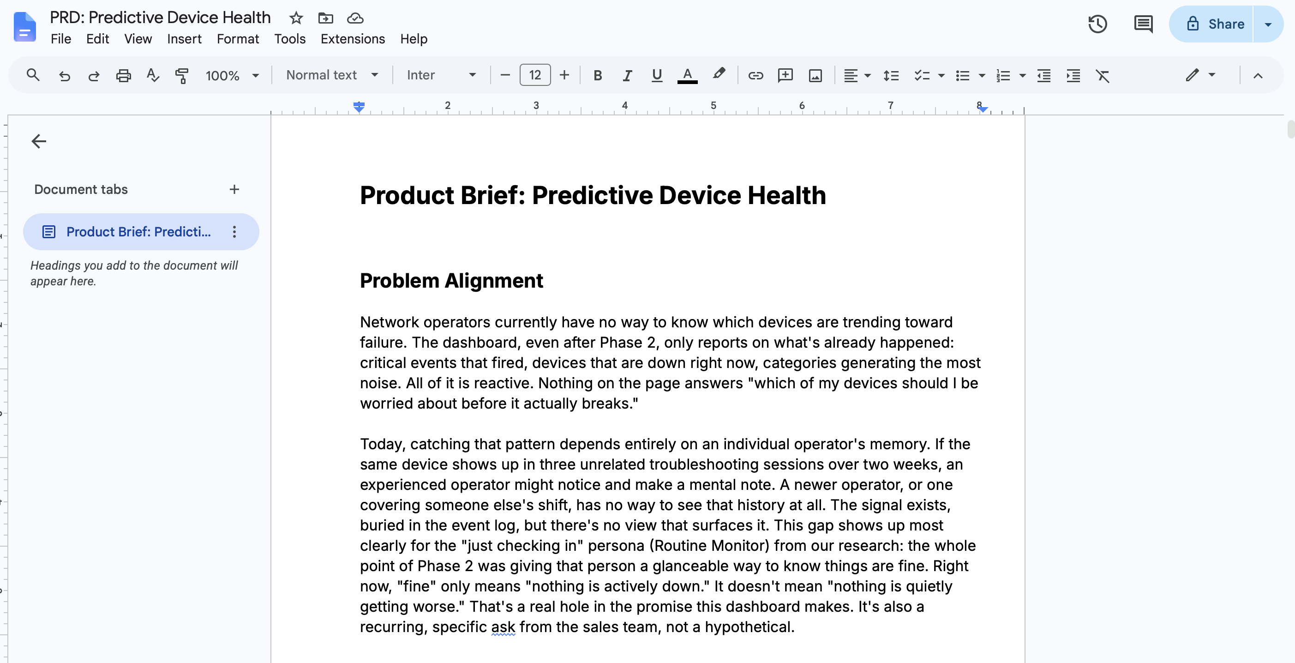
Task: Toggle bold formatting
Action: click(598, 75)
